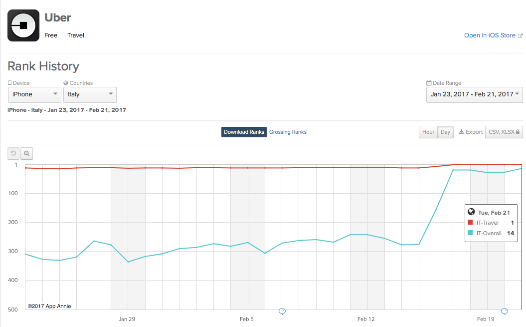Image resolution: width=526 pixels, height=327 pixels.
Task: Switch to Grossing Ranks tab
Action: point(288,132)
